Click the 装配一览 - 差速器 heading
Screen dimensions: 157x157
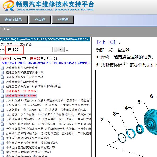coord(113,50)
